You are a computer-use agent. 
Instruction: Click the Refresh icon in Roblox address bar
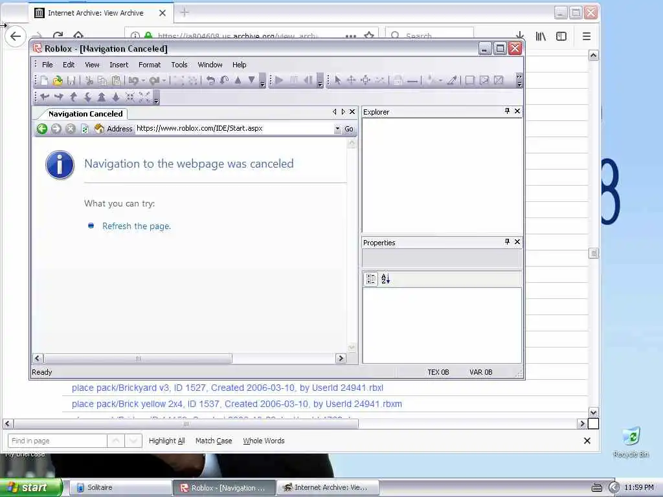click(x=85, y=129)
